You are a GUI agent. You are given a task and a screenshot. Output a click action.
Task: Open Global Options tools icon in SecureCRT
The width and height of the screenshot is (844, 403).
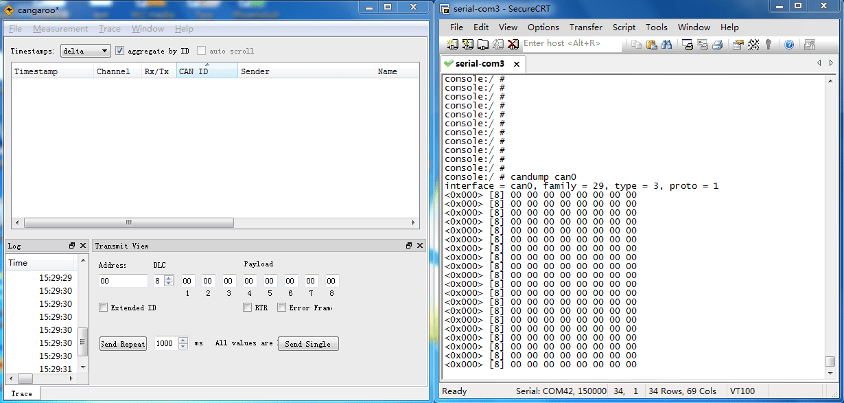tap(753, 45)
